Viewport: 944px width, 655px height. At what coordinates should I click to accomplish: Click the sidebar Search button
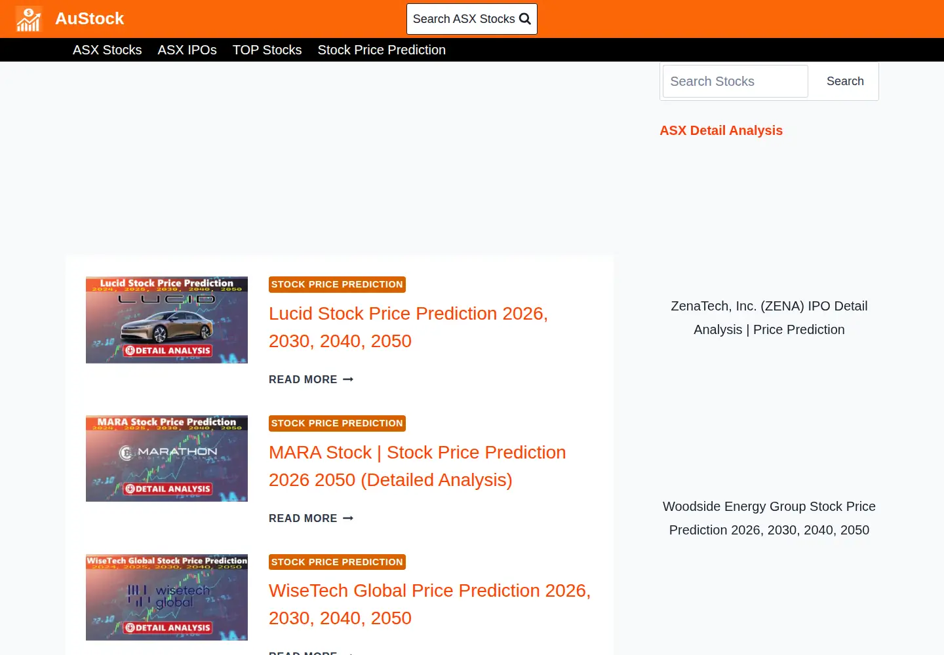(x=845, y=81)
